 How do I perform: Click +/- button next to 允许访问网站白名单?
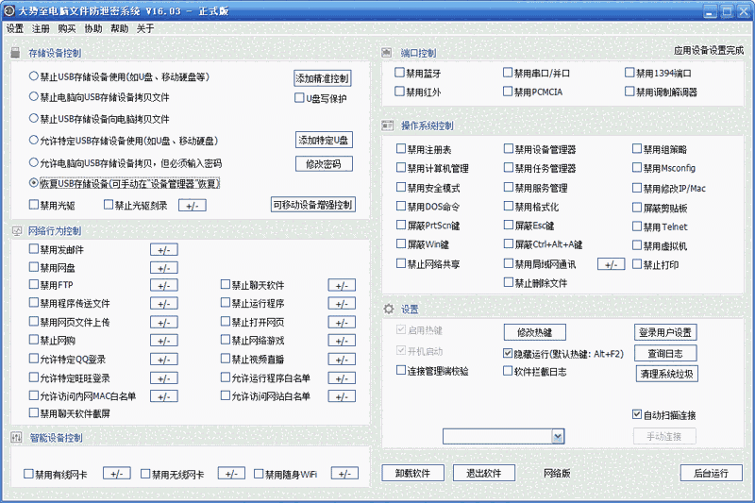[342, 396]
